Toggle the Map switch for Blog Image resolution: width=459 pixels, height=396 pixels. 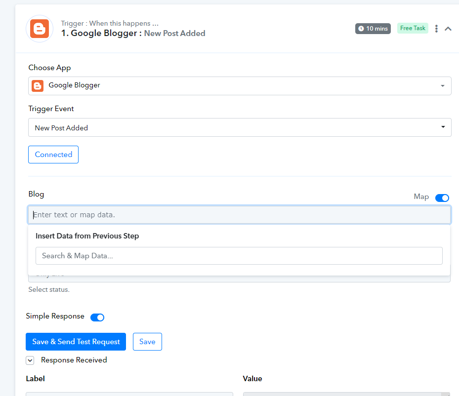[x=442, y=198]
